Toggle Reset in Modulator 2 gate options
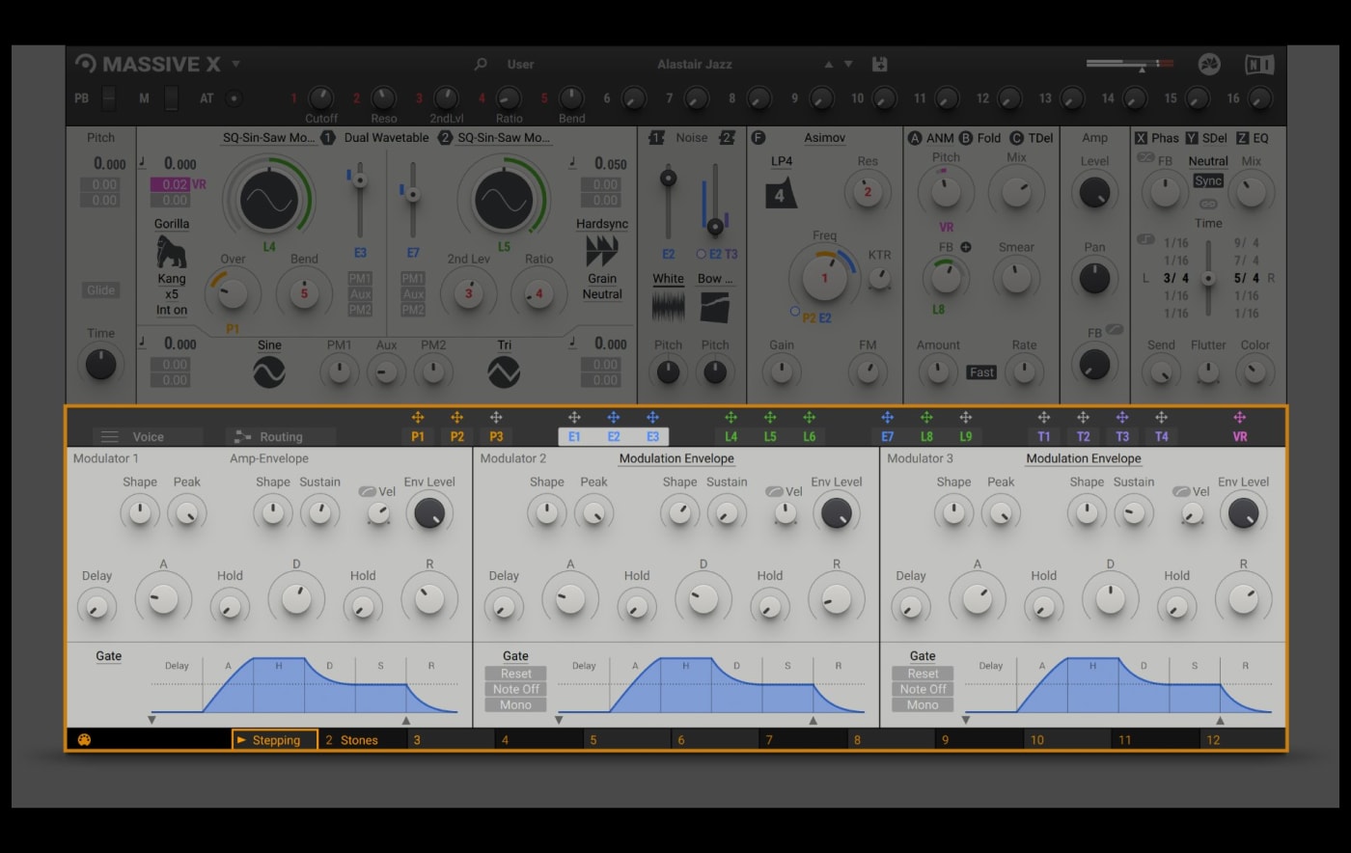 click(515, 674)
